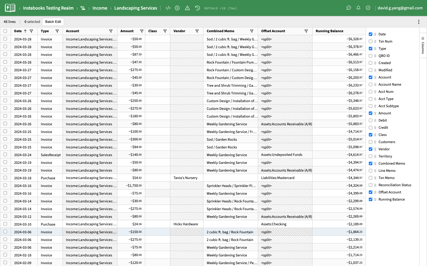The height and width of the screenshot is (266, 427).
Task: Click the Liabilities:Mastercard offset account cell
Action: (x=285, y=178)
